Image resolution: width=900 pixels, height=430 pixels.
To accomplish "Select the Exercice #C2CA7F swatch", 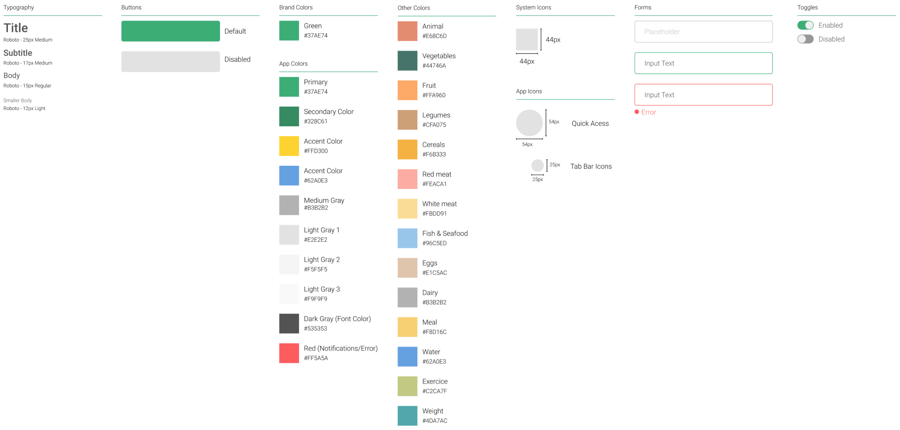I will pyautogui.click(x=407, y=385).
